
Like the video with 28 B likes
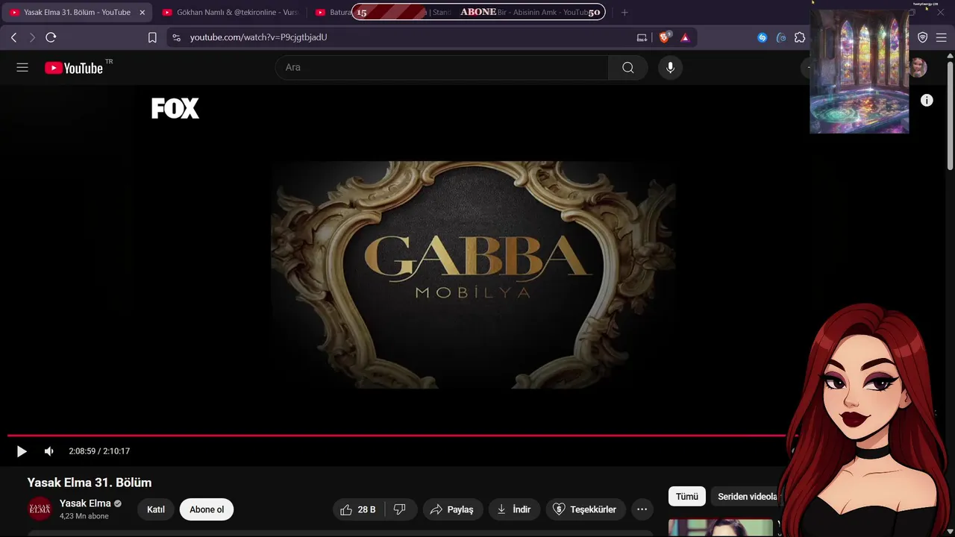pyautogui.click(x=357, y=509)
